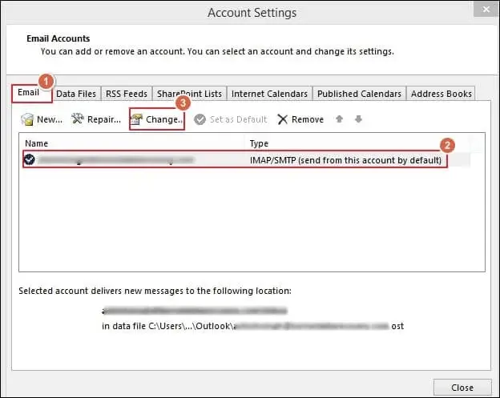Screen dimensions: 500x398
Task: Show the Published Calendars tab
Action: [x=359, y=94]
